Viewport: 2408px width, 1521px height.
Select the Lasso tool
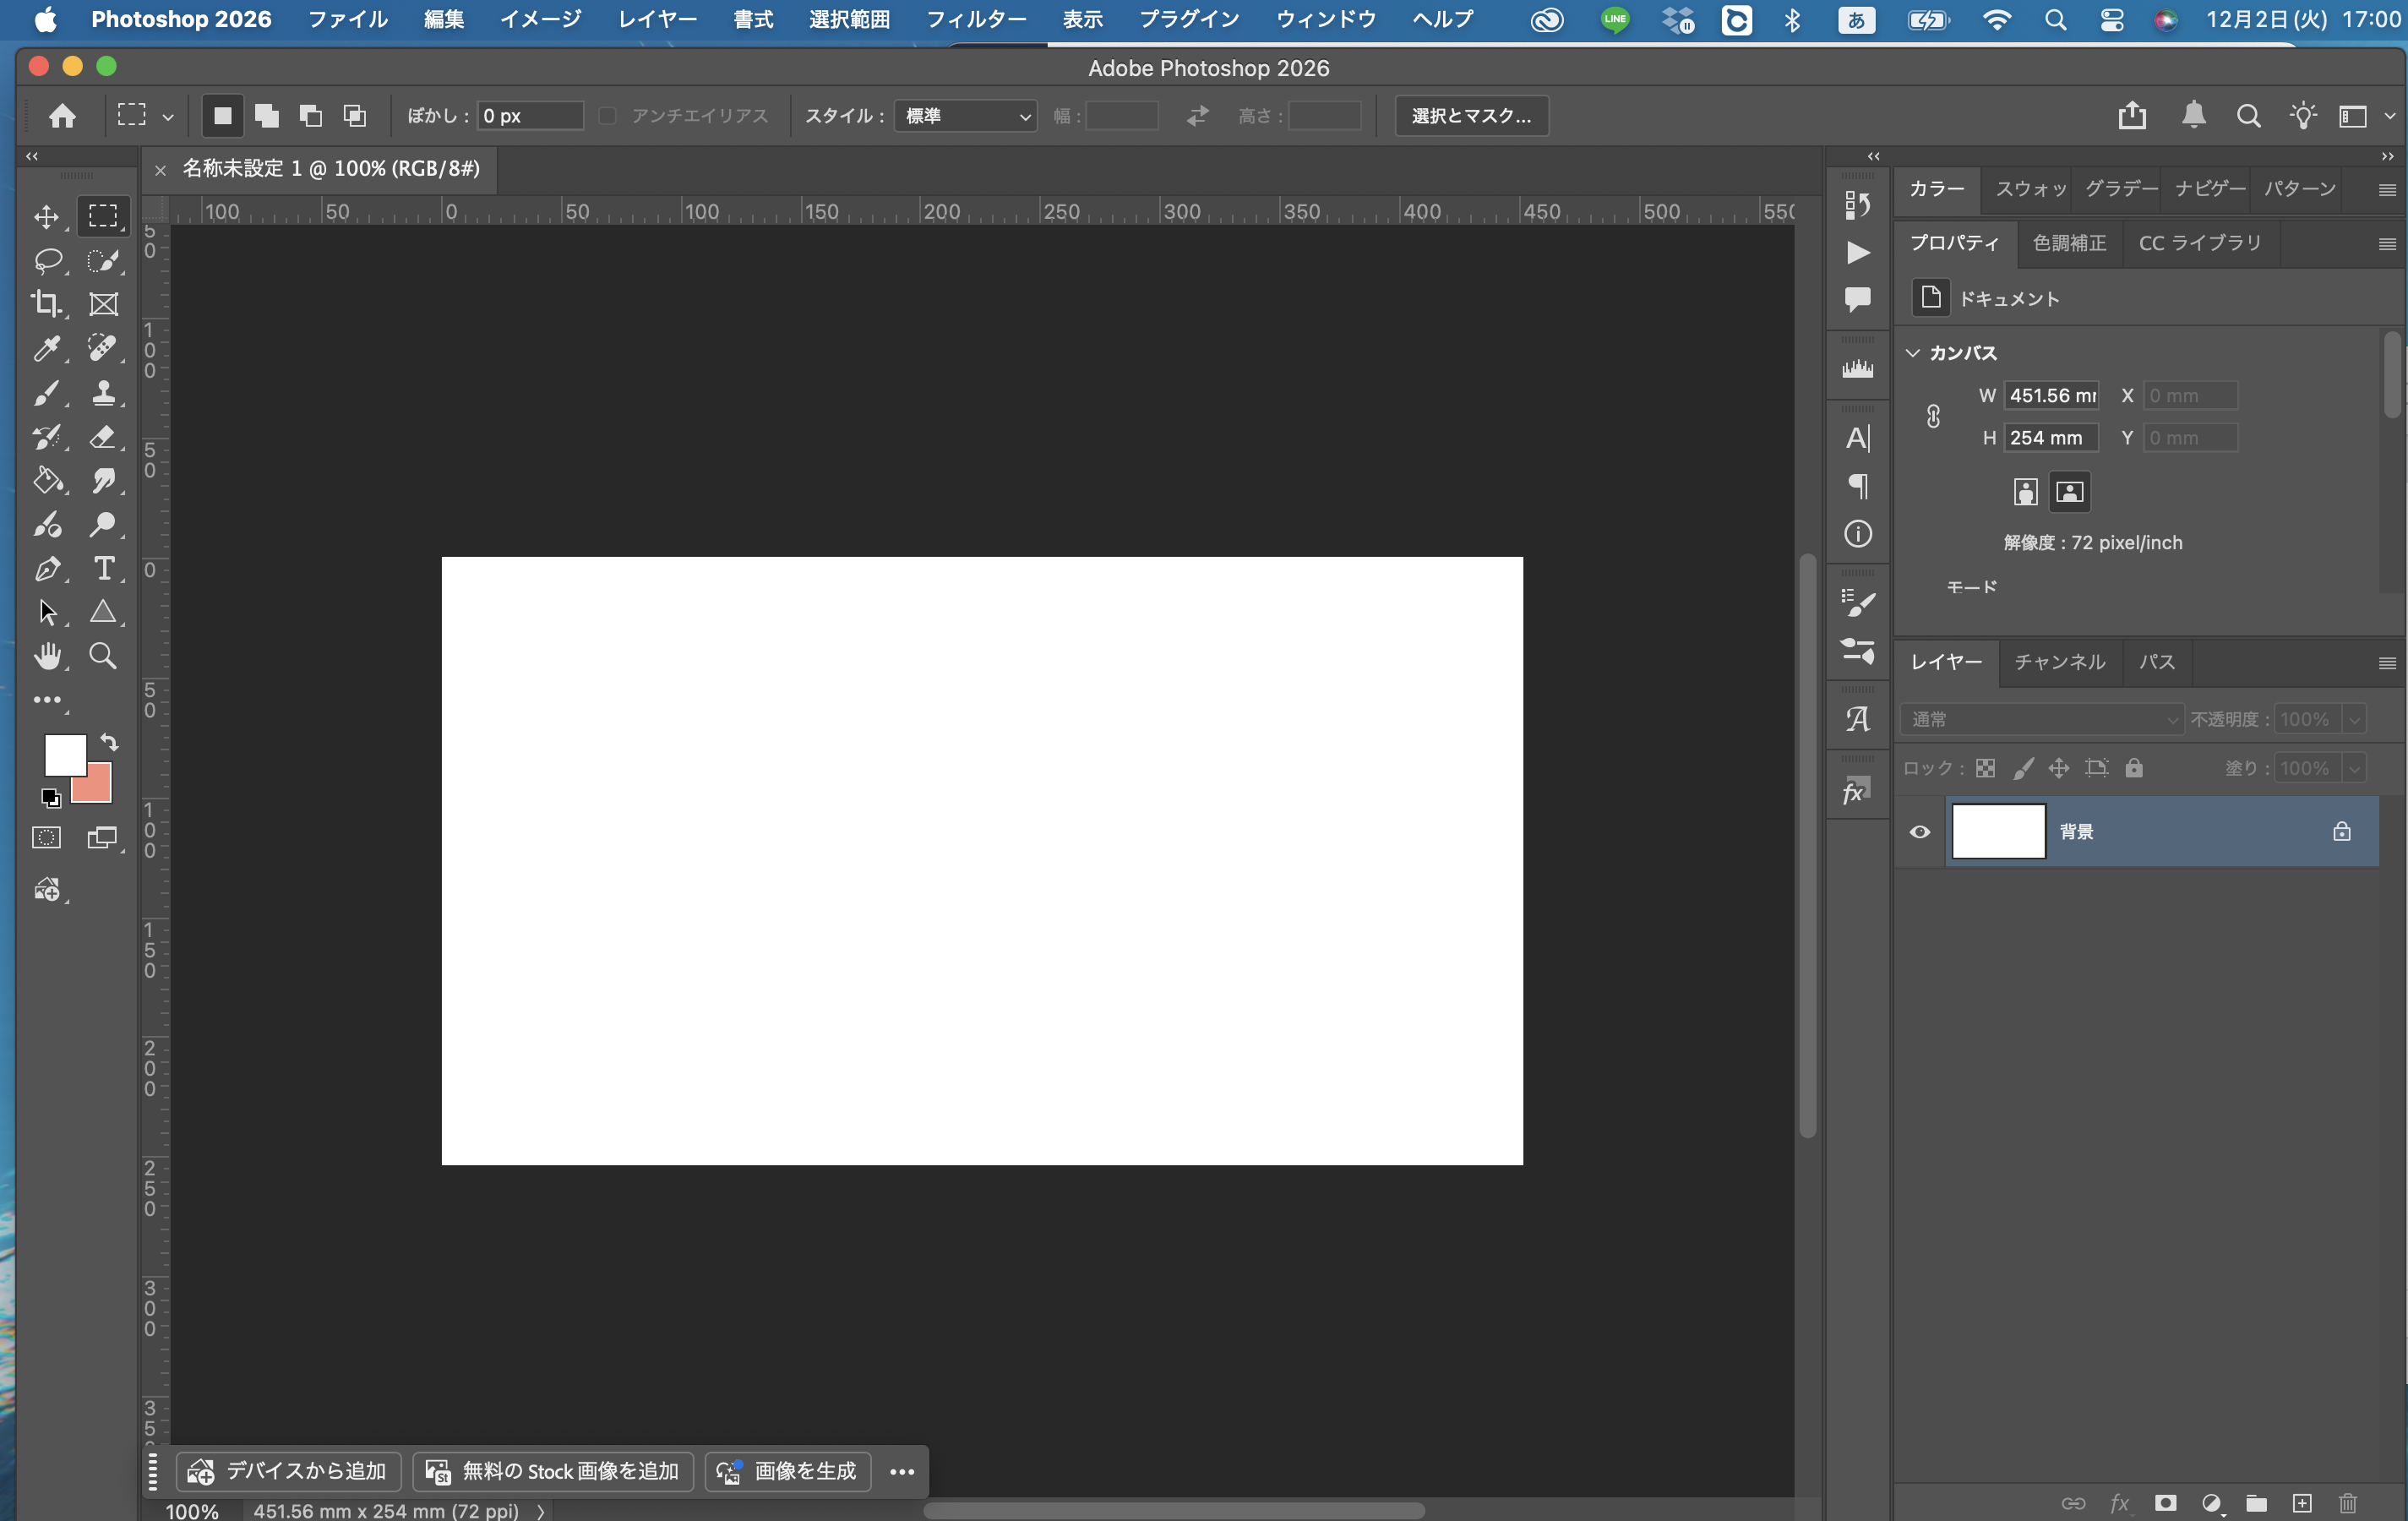(47, 261)
